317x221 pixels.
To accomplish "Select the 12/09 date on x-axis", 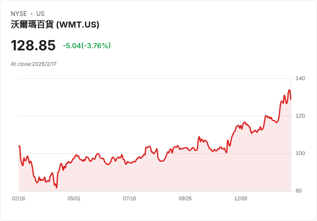I will tap(241, 199).
